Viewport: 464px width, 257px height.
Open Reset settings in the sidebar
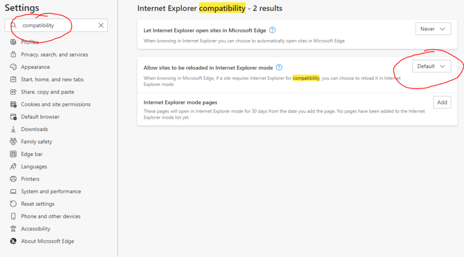point(38,204)
